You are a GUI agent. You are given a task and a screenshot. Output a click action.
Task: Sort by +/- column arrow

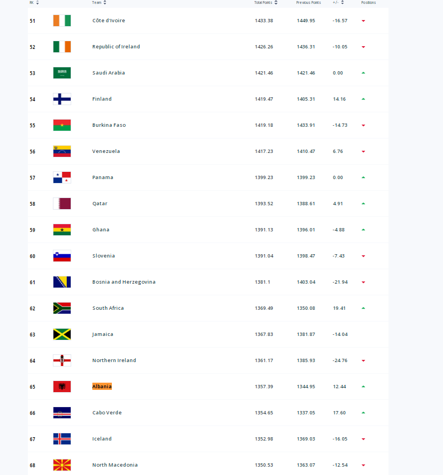pyautogui.click(x=342, y=3)
